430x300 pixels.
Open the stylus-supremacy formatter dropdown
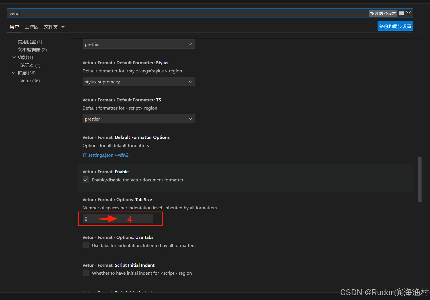click(x=139, y=82)
